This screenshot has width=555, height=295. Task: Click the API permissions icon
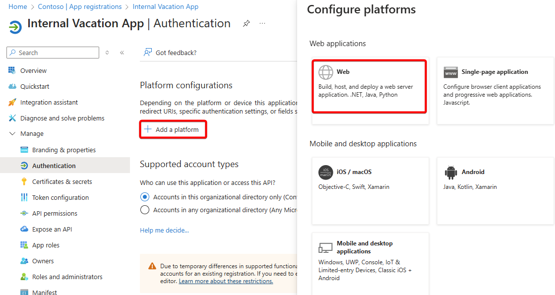[24, 213]
